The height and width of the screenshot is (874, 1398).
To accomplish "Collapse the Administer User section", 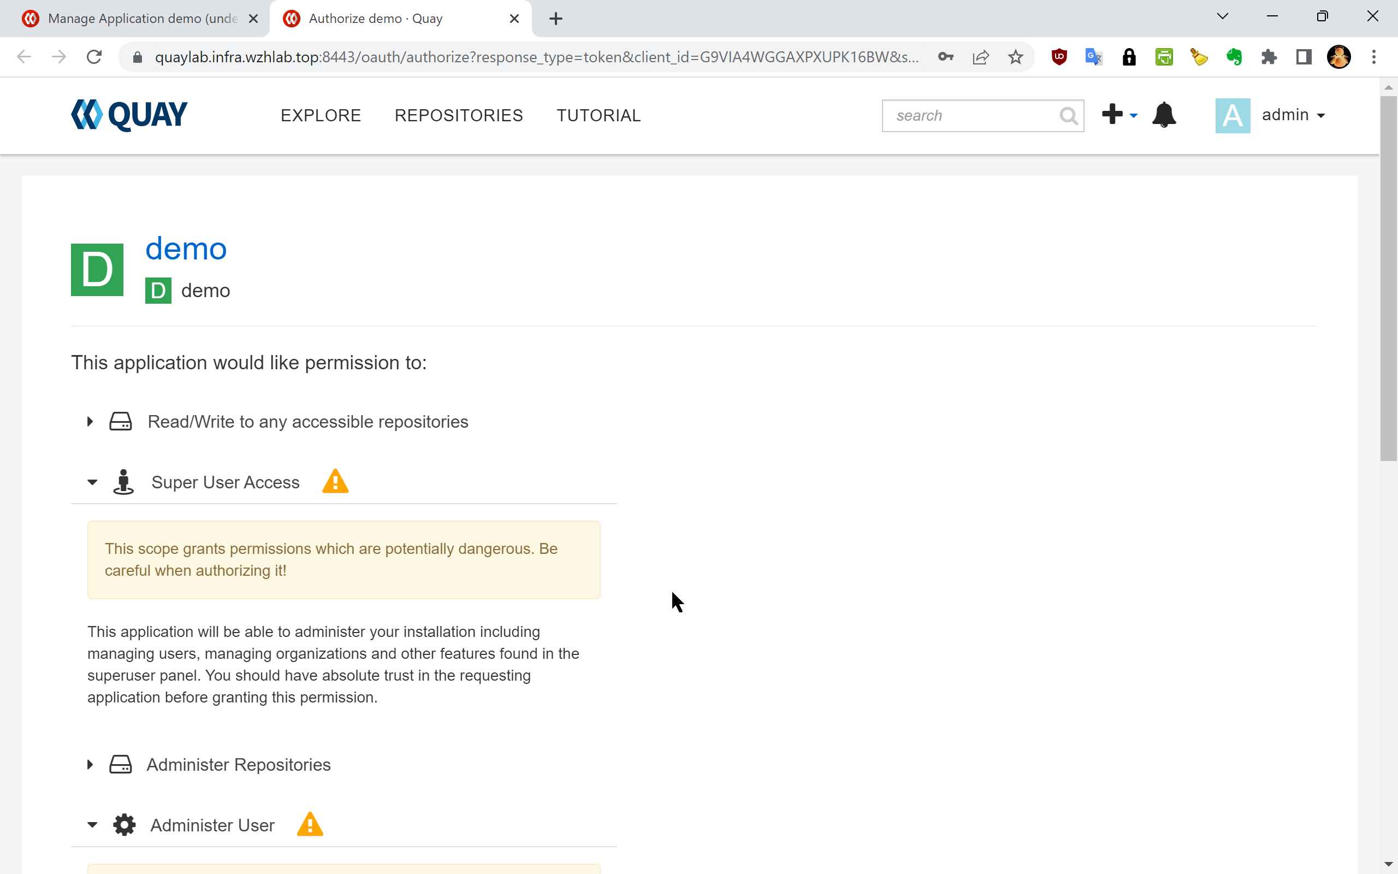I will [92, 825].
